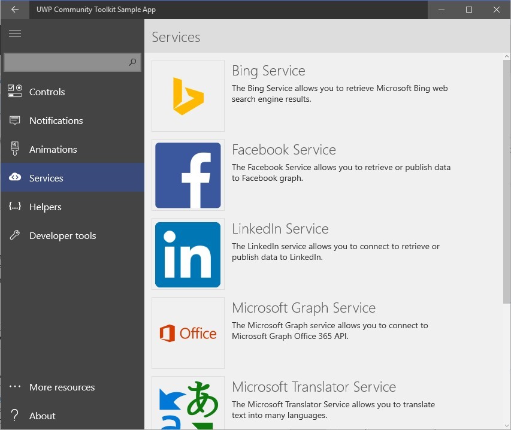Click the About question mark icon
Viewport: 511px width, 430px height.
[14, 416]
